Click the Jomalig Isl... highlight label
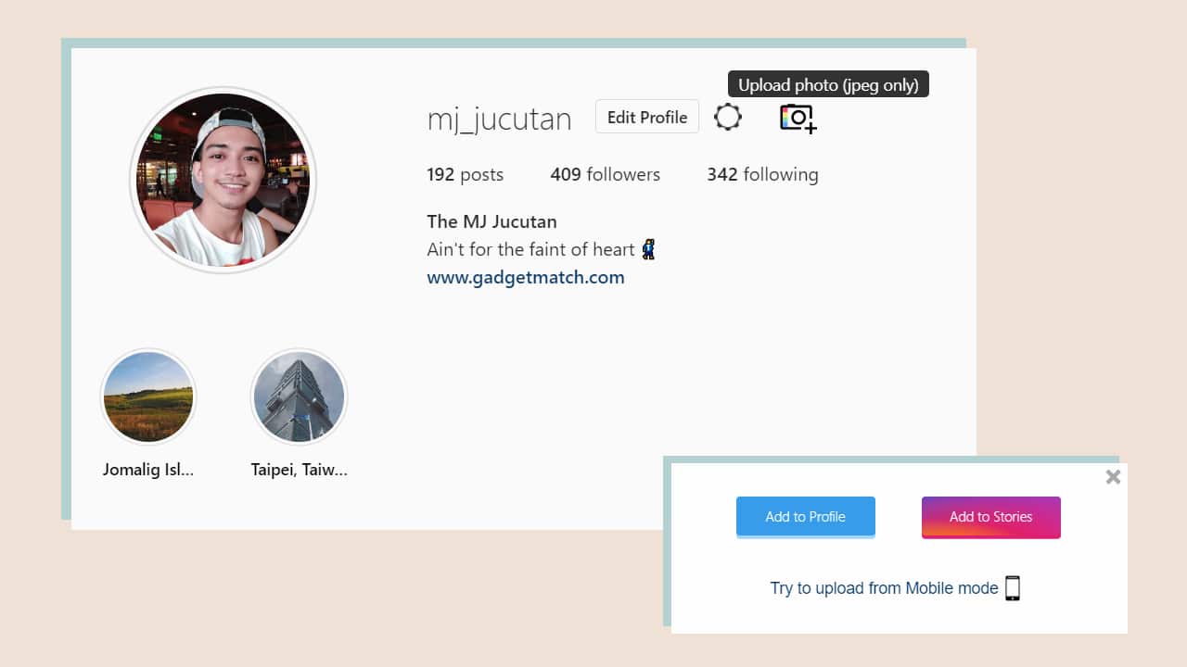 [148, 470]
